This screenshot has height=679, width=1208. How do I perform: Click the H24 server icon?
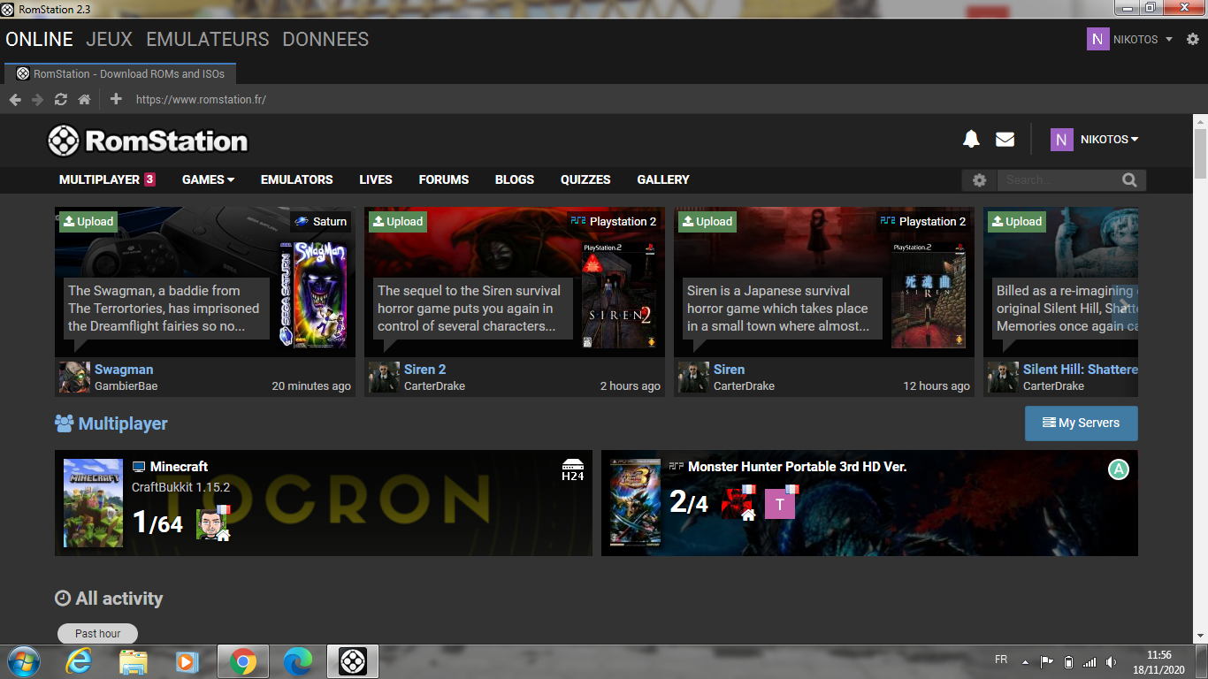(x=573, y=470)
